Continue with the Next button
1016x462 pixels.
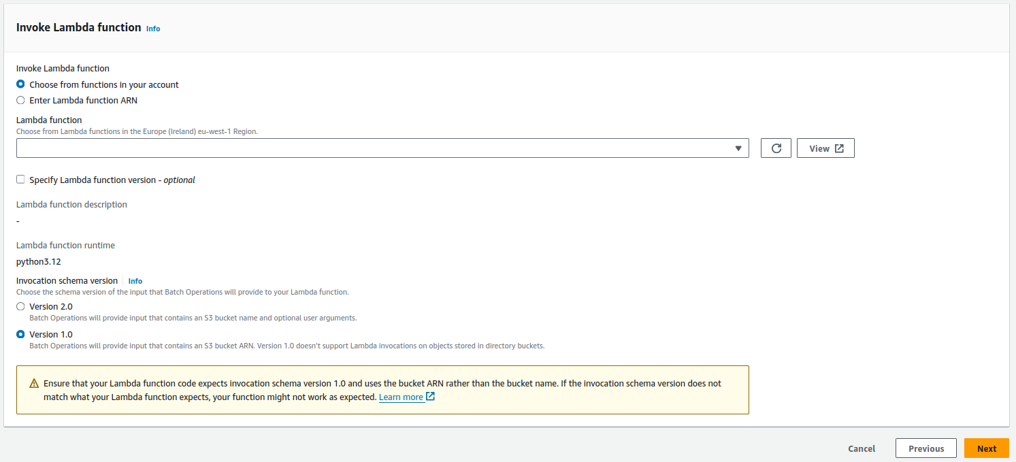click(x=987, y=448)
